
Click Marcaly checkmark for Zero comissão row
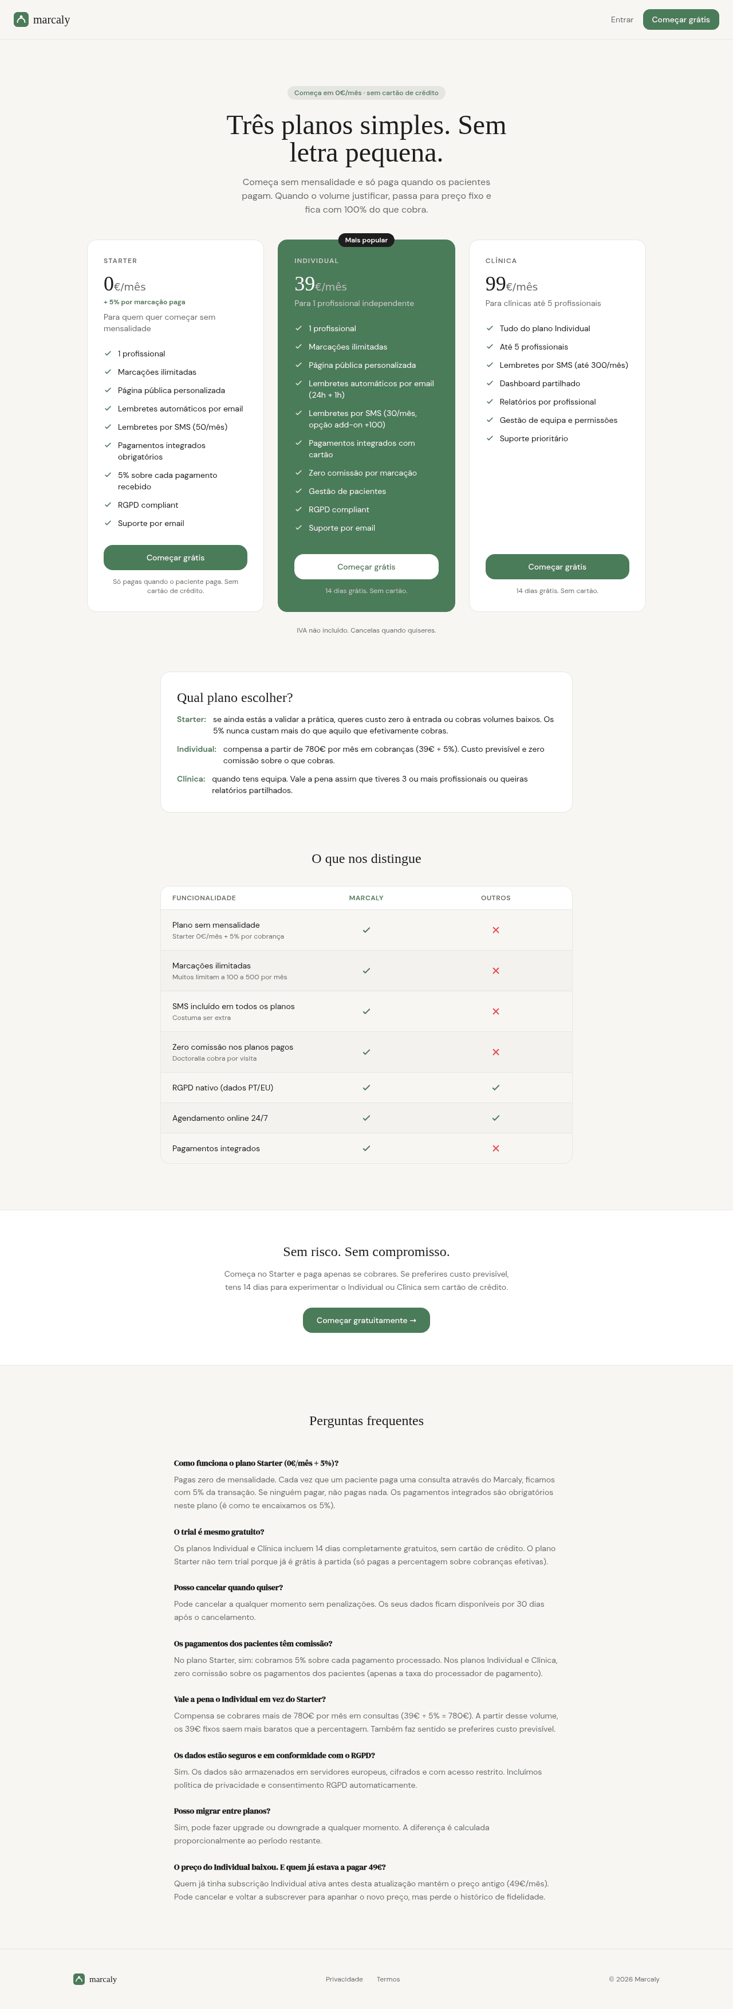(366, 1052)
